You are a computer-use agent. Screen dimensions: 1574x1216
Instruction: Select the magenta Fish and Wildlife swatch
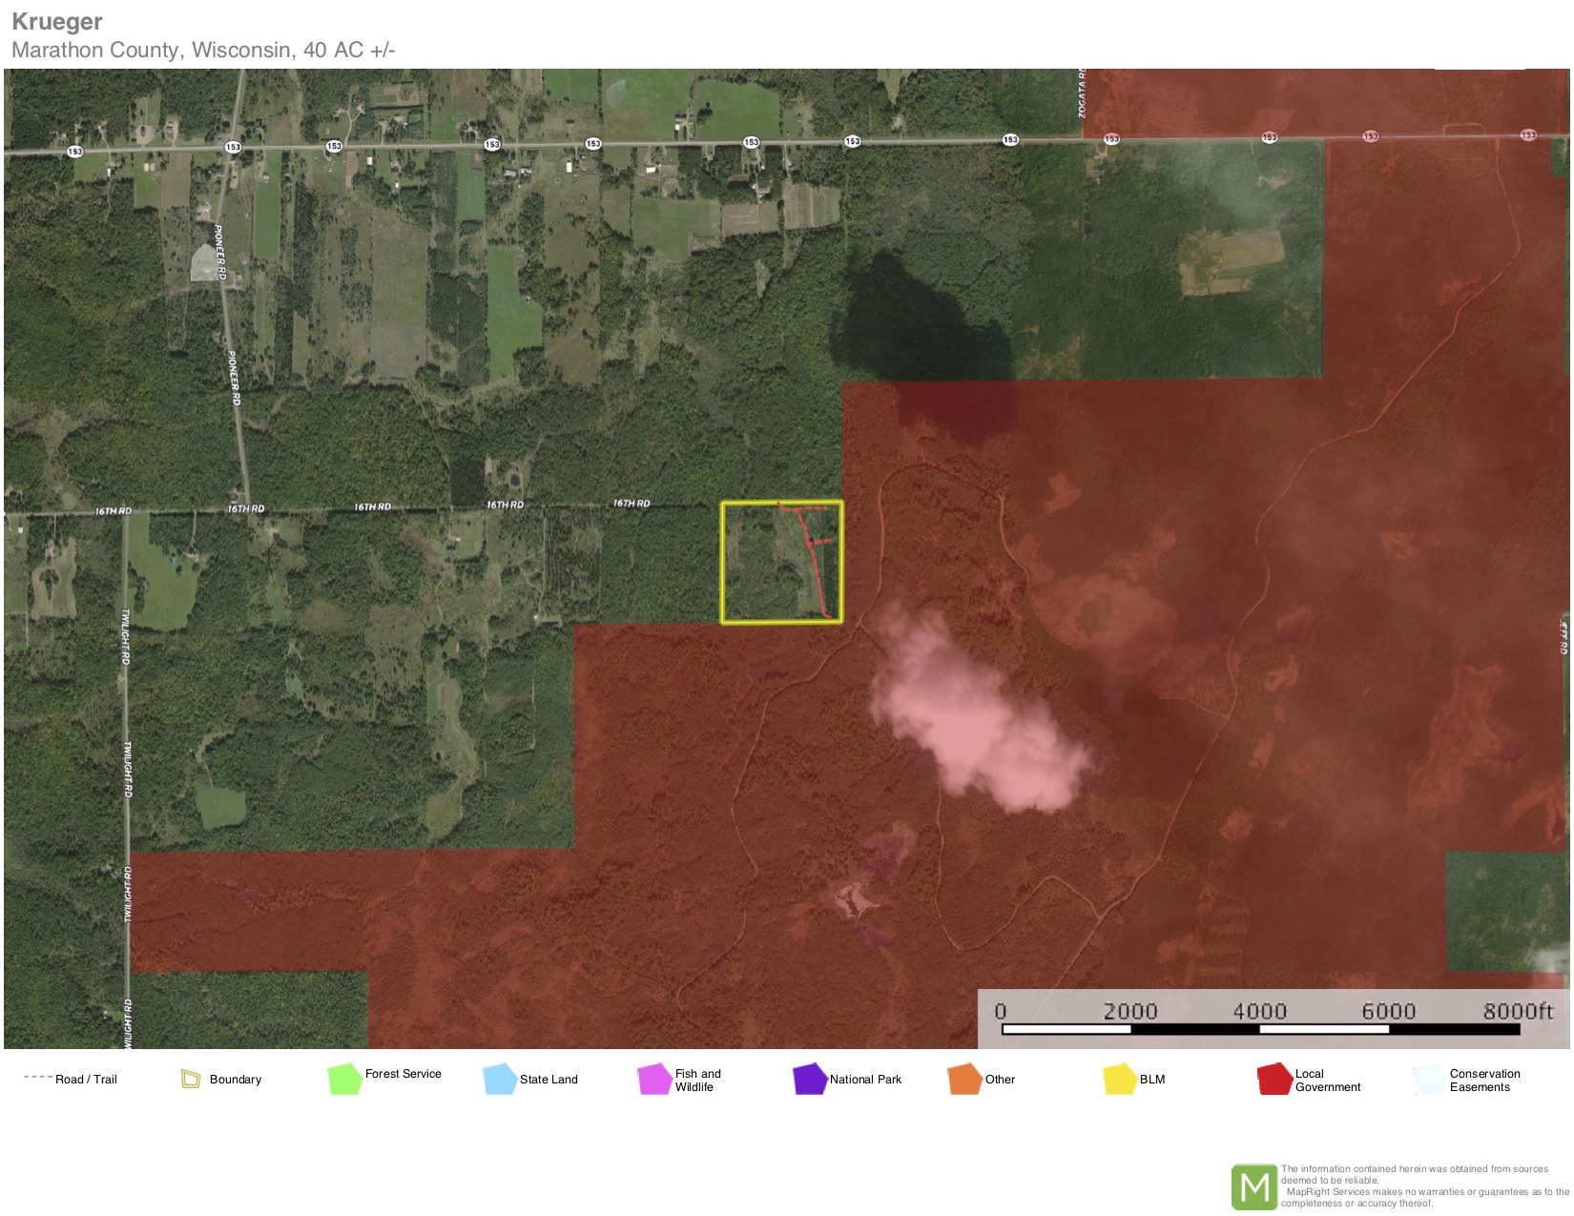point(655,1079)
